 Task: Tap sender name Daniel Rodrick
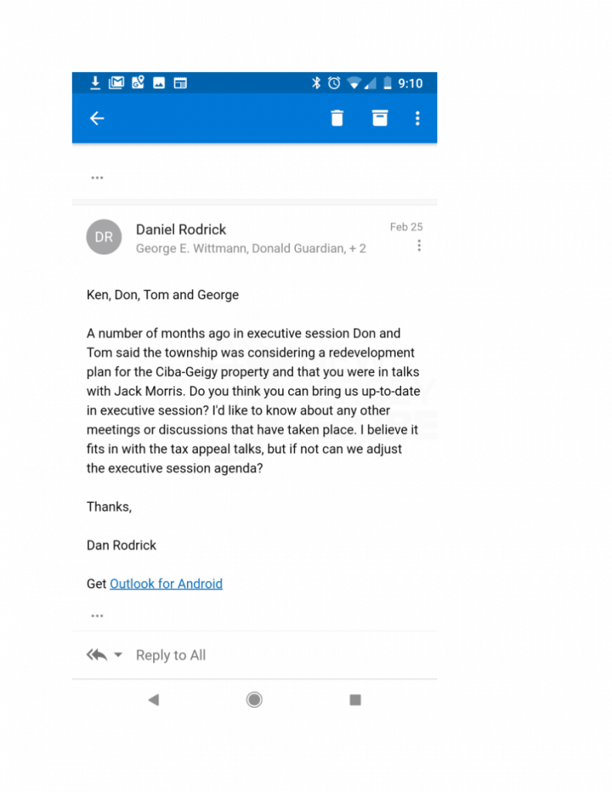181,229
